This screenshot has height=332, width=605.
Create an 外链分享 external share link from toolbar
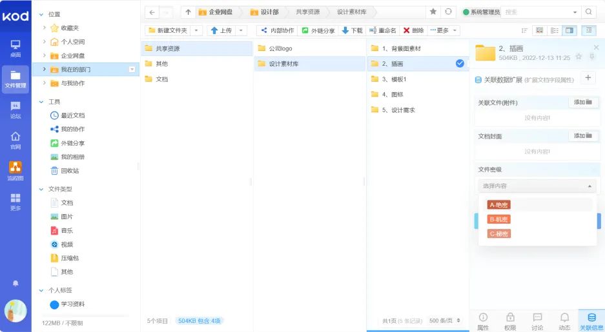coord(318,30)
